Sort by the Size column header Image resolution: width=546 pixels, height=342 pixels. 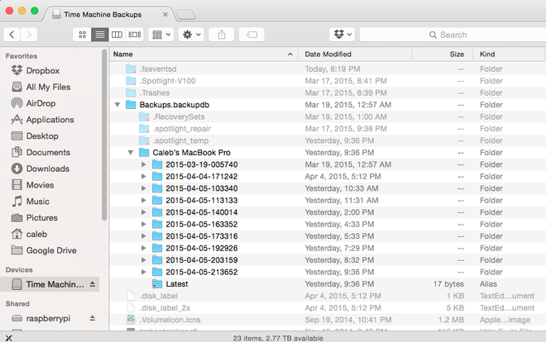(x=443, y=55)
